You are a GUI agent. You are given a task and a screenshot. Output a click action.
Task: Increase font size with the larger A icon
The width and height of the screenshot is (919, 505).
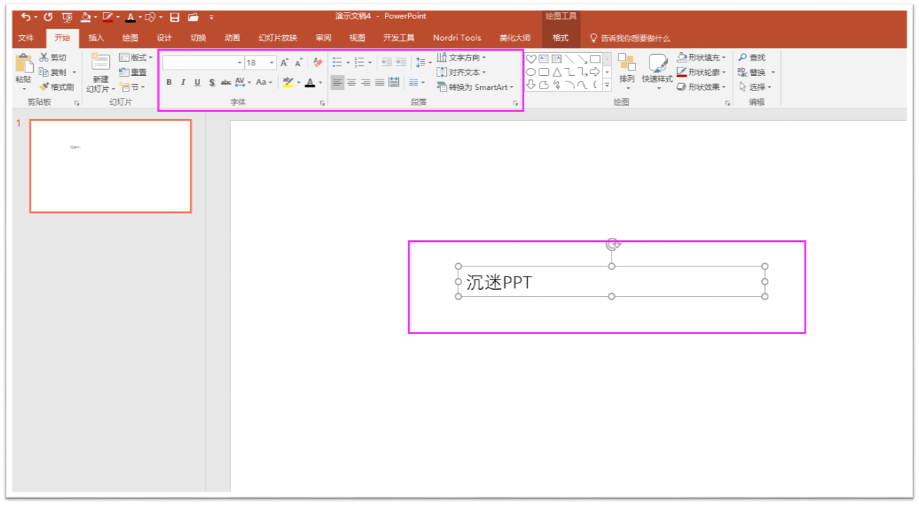tap(284, 63)
